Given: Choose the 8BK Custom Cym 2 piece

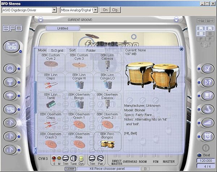Looking at the screenshot, I should point(51,63).
